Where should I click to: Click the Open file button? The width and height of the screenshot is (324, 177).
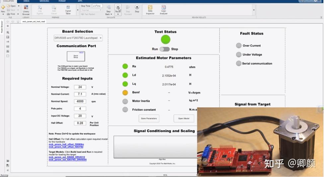coord(12,6)
